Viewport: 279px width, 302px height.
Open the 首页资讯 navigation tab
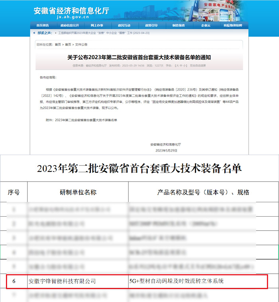click(x=42, y=25)
